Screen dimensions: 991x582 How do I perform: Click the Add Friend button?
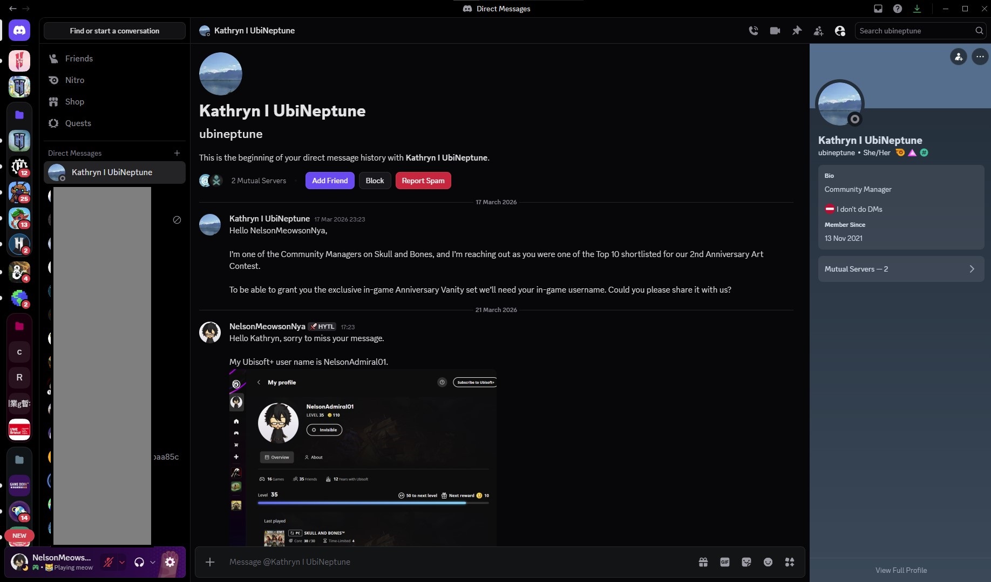(x=330, y=181)
